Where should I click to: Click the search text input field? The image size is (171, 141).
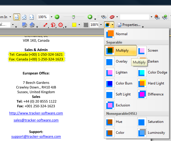[x=135, y=17]
